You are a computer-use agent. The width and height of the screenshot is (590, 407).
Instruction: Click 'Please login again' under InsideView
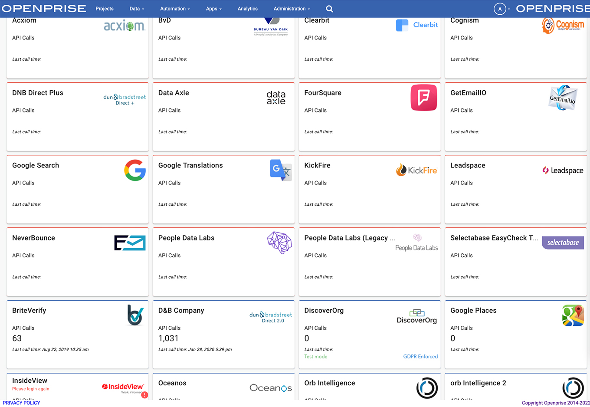31,389
